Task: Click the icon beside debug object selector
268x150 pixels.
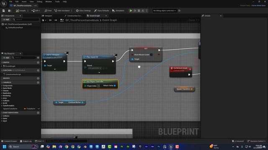Action: [180, 11]
